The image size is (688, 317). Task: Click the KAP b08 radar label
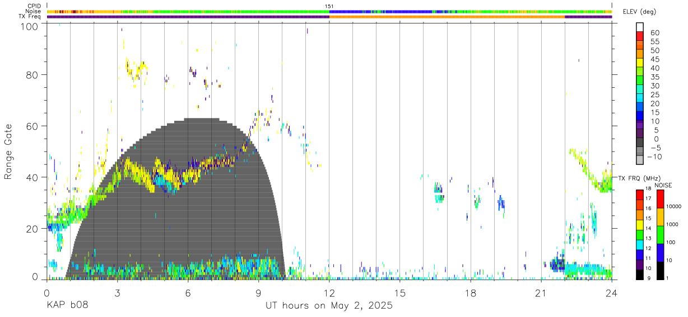click(67, 305)
